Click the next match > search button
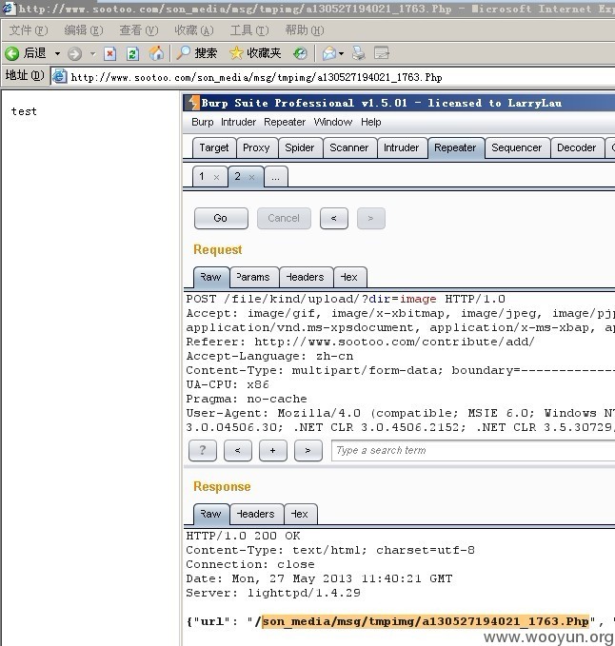This screenshot has height=646, width=615. (x=307, y=450)
